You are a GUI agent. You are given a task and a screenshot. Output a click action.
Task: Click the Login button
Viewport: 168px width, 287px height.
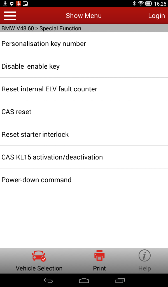(157, 16)
